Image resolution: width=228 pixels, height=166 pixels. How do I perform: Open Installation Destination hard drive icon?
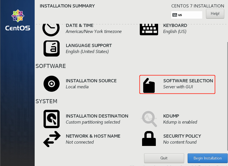(52, 119)
